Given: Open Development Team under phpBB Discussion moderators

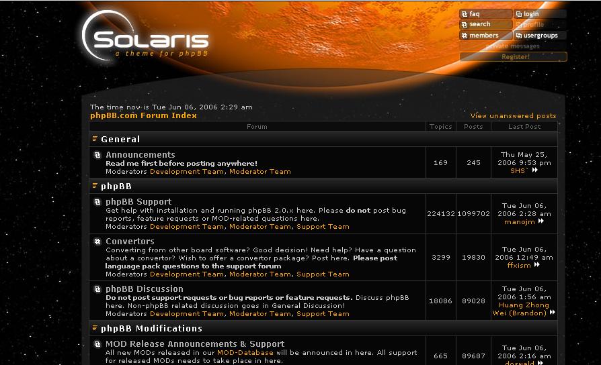Looking at the screenshot, I should click(187, 314).
